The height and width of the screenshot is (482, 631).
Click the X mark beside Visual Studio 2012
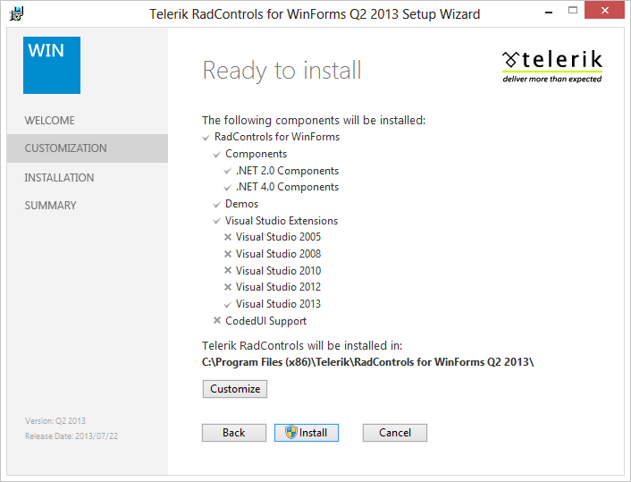[228, 287]
